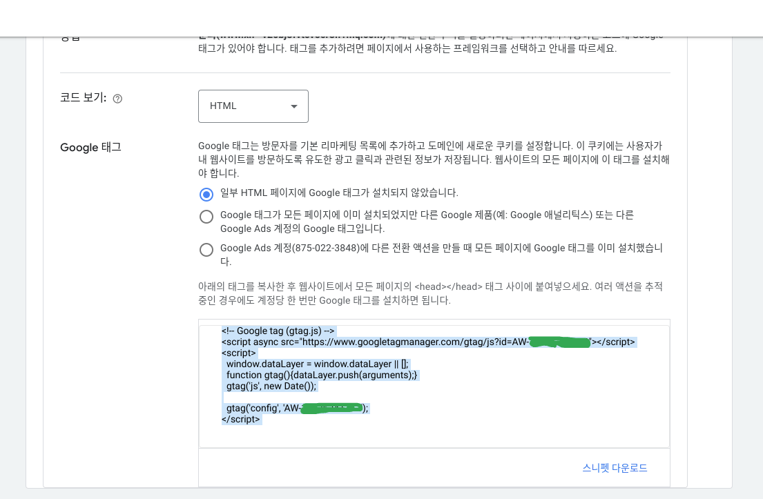The width and height of the screenshot is (763, 499).
Task: Click the paragraph starting 아래의 태그를 복사한 후
Action: point(430,293)
